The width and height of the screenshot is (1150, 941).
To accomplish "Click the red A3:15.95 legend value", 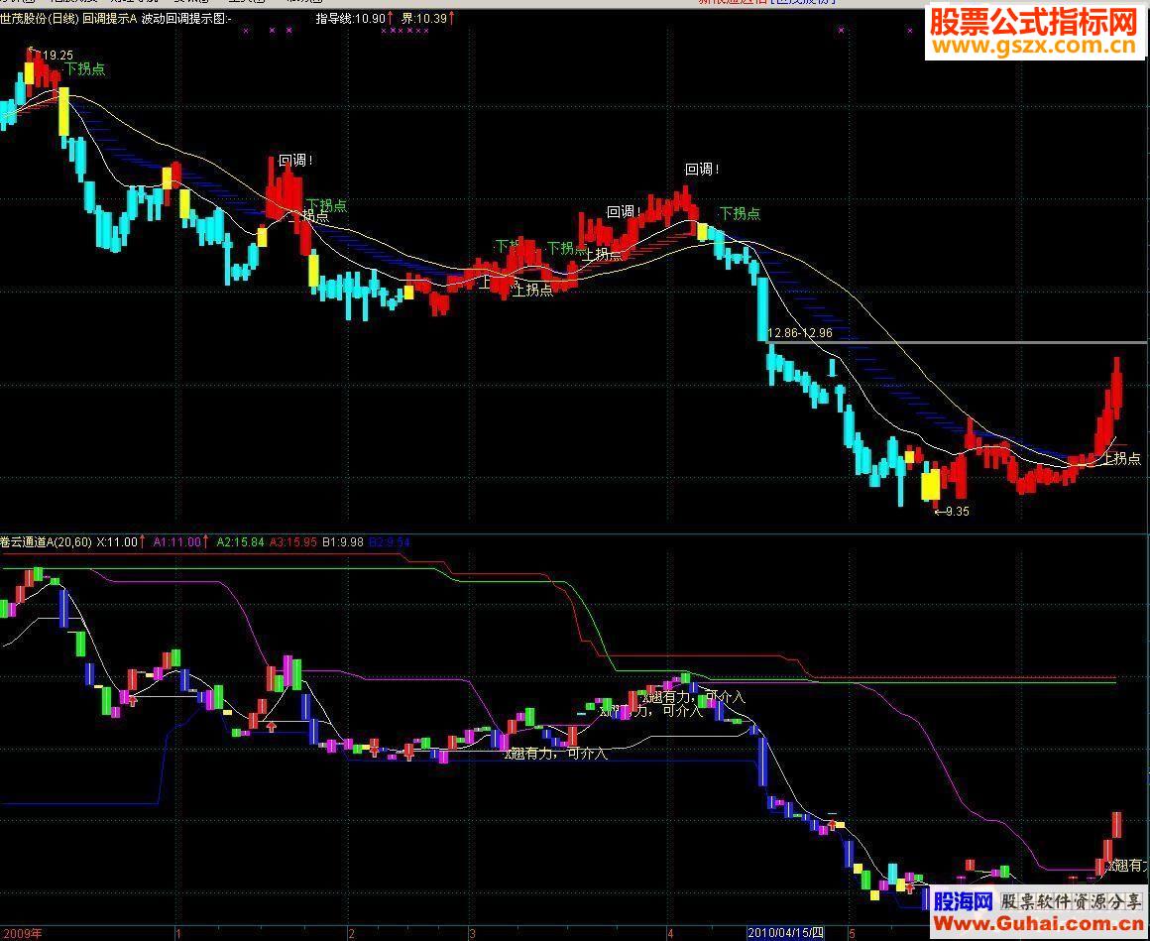I will (x=293, y=542).
